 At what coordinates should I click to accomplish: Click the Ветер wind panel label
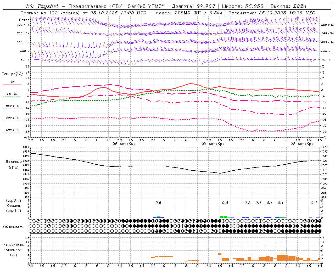pyautogui.click(x=24, y=20)
